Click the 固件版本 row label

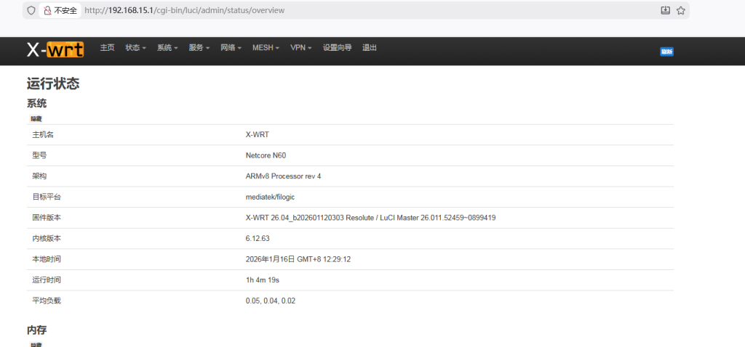click(47, 218)
